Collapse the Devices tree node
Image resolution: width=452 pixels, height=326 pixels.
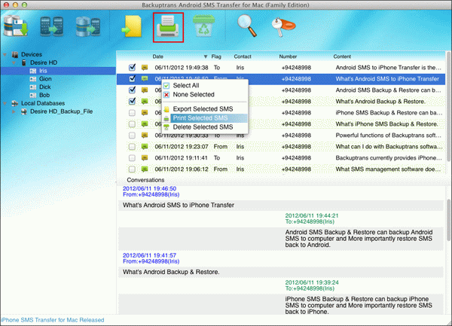[x=5, y=54]
